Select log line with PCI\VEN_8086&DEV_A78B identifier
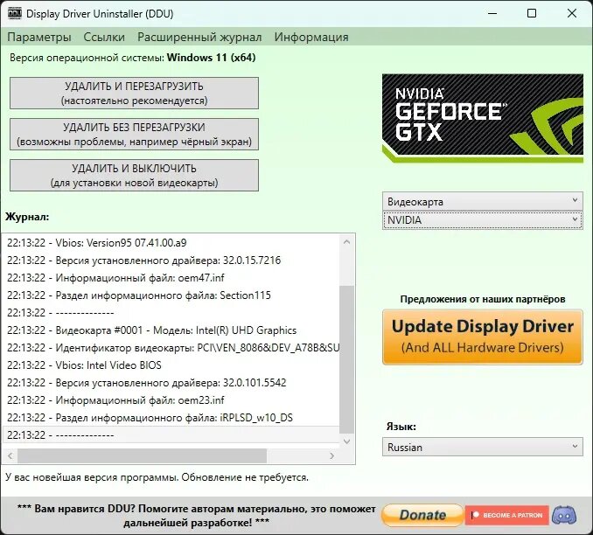Screen dimensions: 593x535 pos(171,347)
